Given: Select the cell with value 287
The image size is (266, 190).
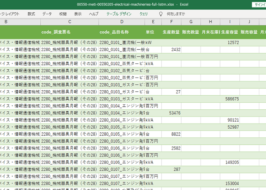Looking at the screenshot, I should click(x=171, y=169).
